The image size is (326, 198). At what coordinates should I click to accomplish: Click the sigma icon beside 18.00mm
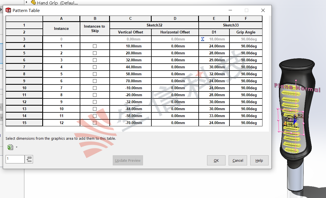(203, 39)
